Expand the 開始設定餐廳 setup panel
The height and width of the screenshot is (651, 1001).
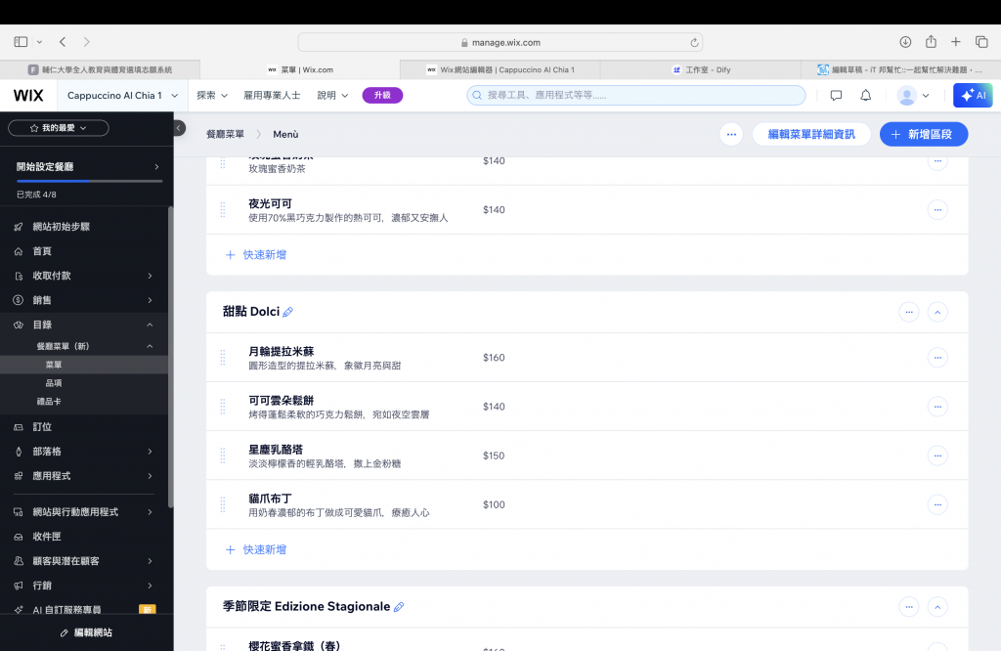(x=156, y=166)
